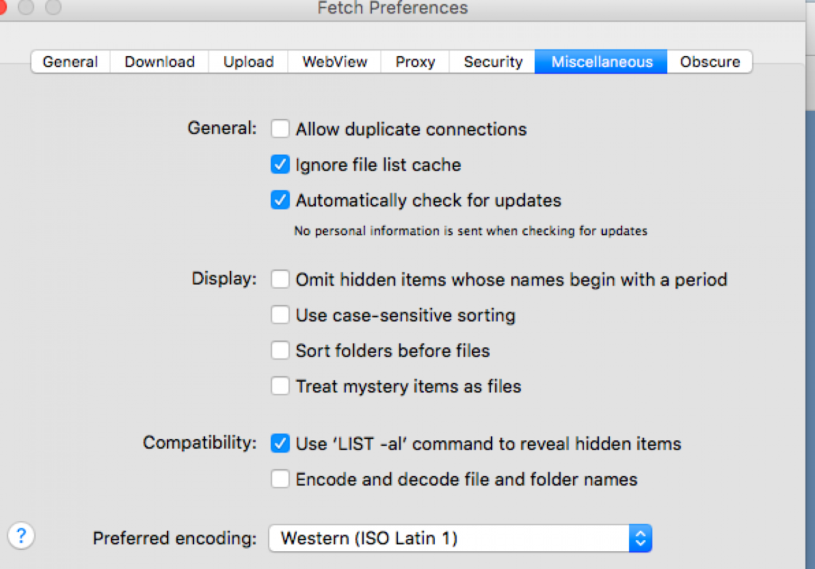Enable Allow duplicate connections checkbox

pos(280,129)
